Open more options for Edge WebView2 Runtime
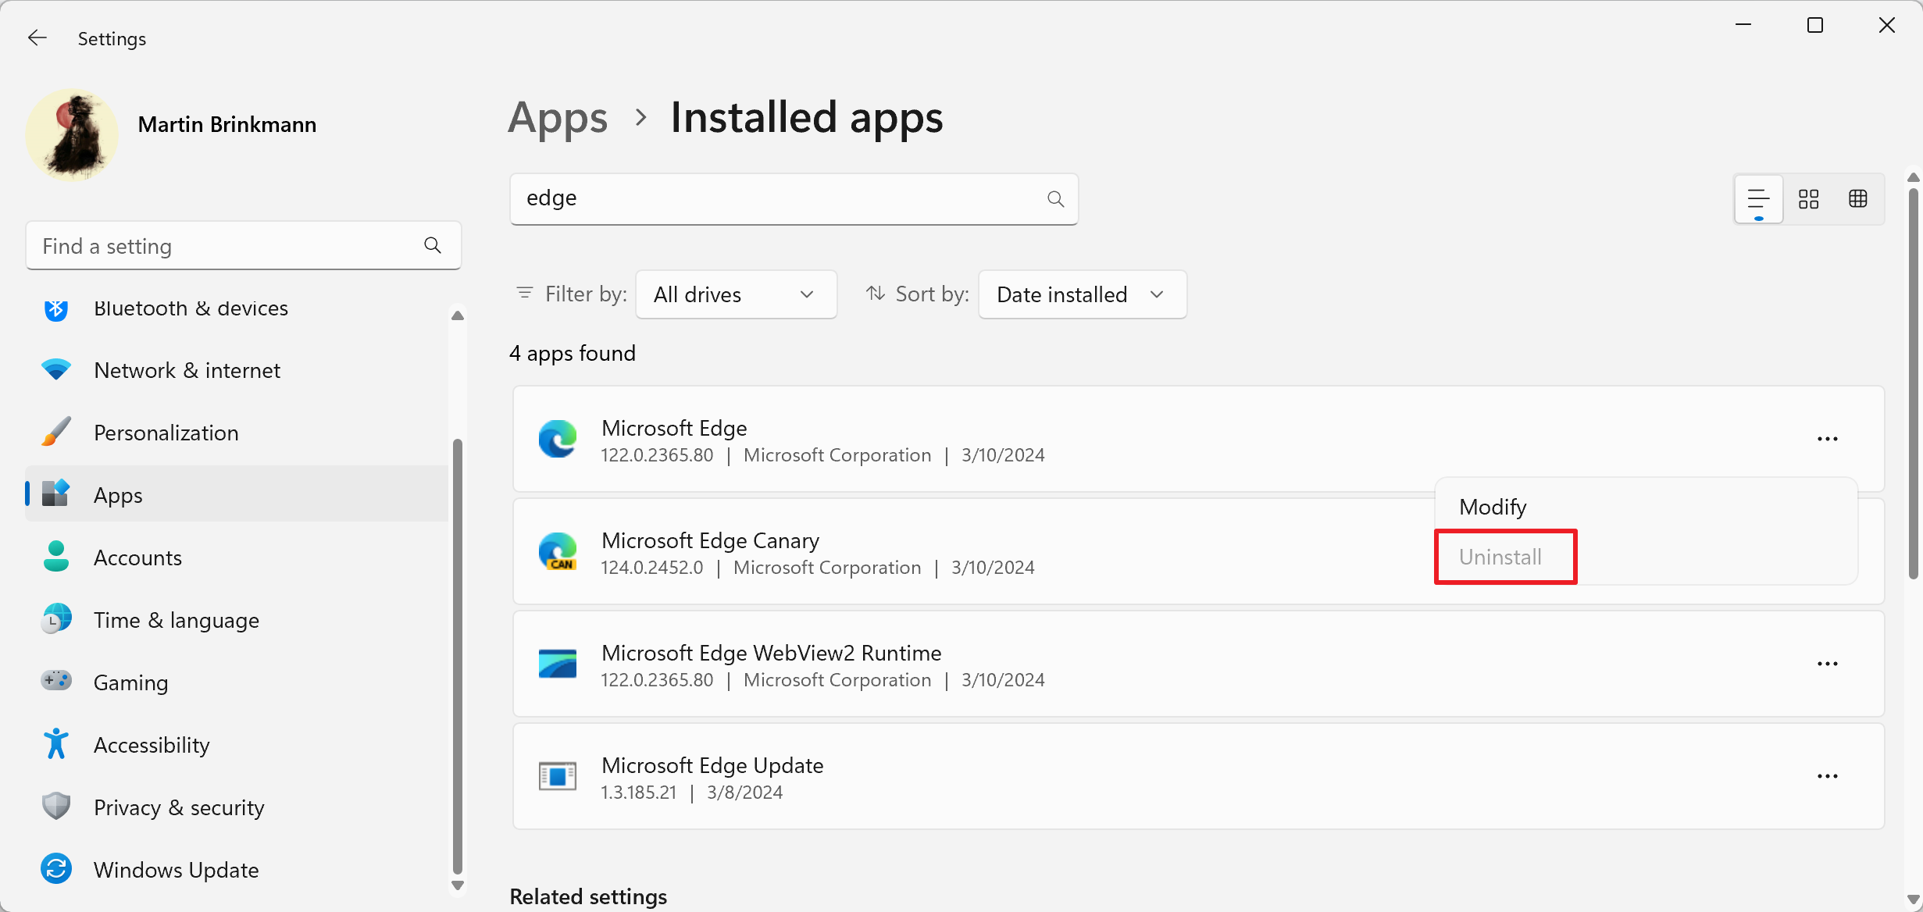This screenshot has width=1923, height=912. (x=1827, y=664)
